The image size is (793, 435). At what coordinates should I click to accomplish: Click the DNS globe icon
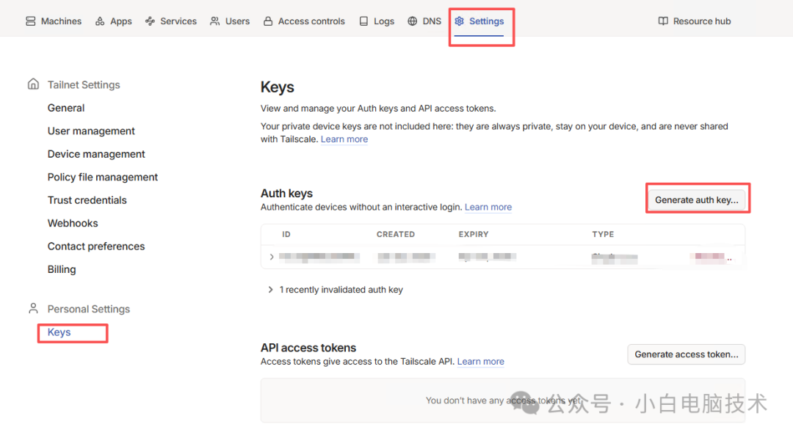click(x=413, y=21)
